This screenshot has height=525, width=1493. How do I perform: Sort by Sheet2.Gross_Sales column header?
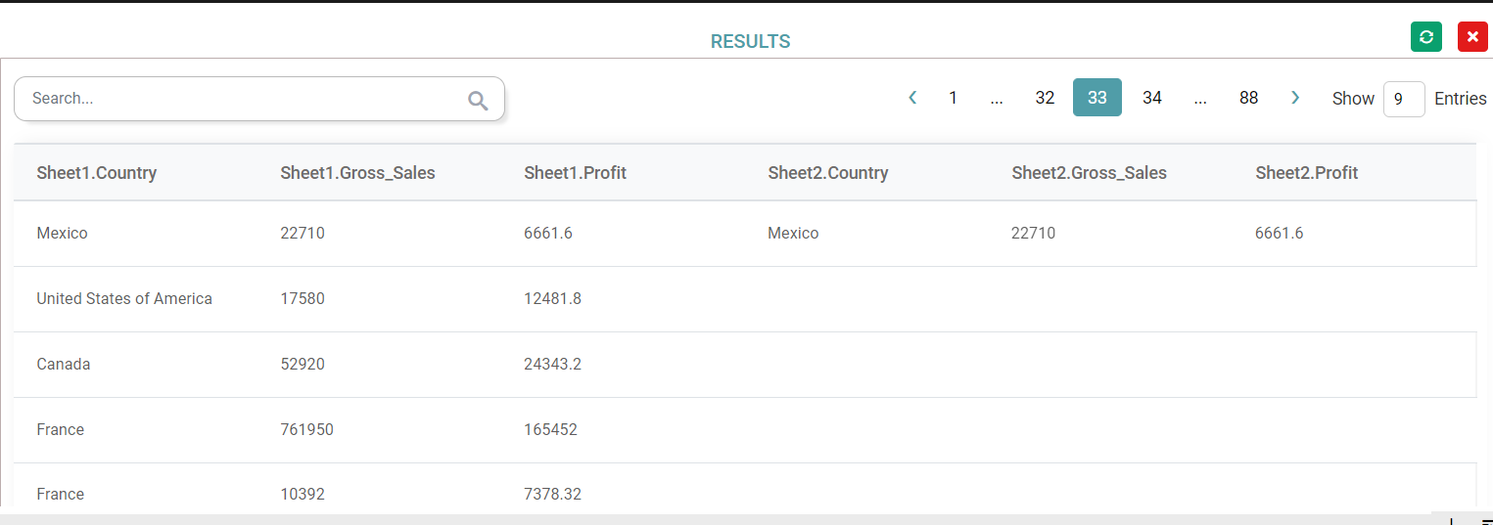[x=1089, y=173]
